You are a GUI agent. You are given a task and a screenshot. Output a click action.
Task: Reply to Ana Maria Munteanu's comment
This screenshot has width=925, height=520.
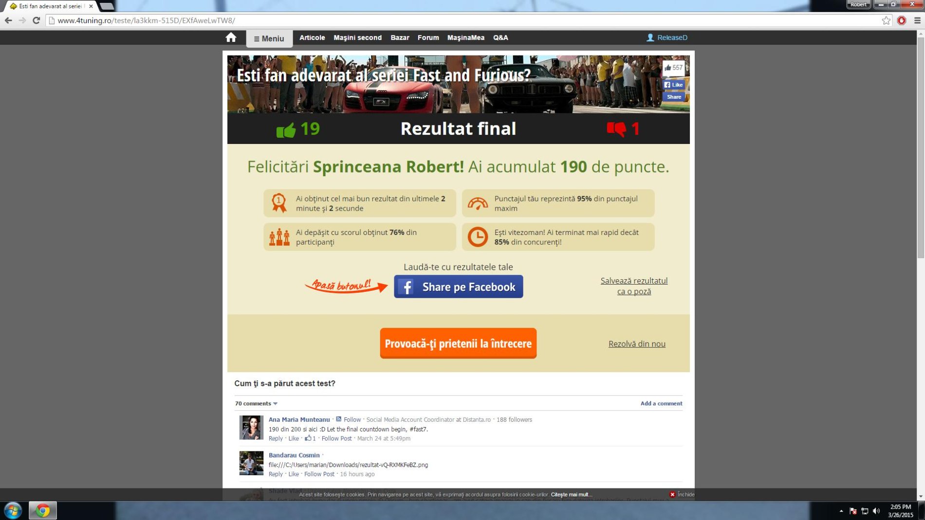tap(276, 438)
